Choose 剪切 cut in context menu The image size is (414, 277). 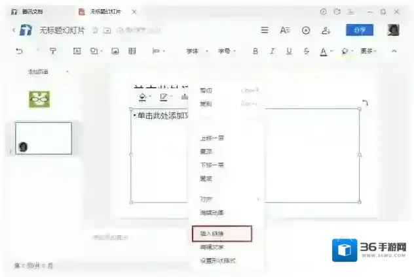(x=206, y=91)
